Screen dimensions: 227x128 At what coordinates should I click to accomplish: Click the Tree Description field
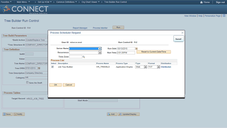tap(36, 73)
